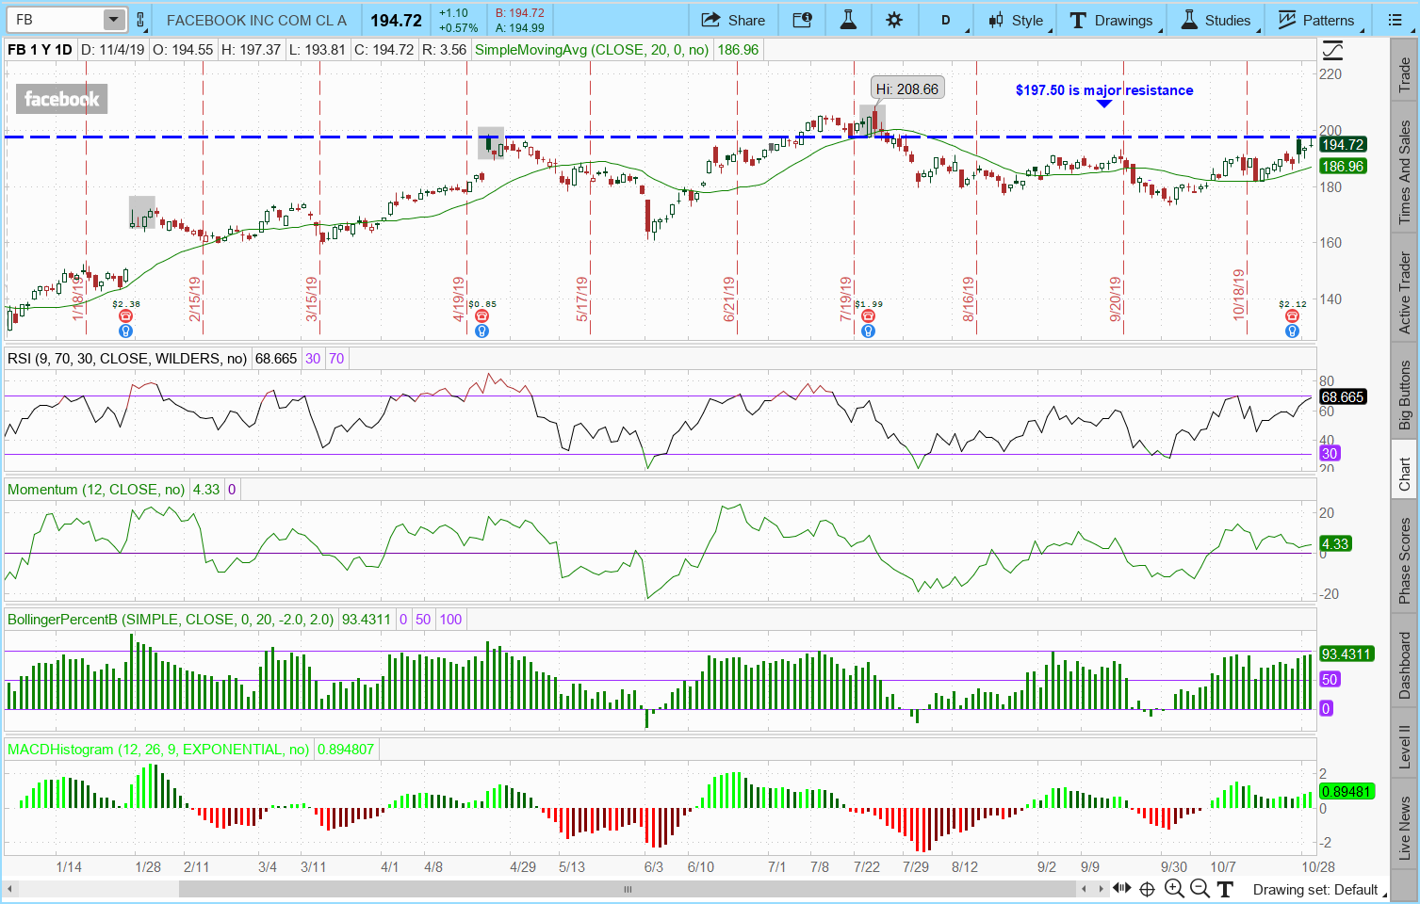Switch to the Active Trader side tab

[x=1404, y=292]
